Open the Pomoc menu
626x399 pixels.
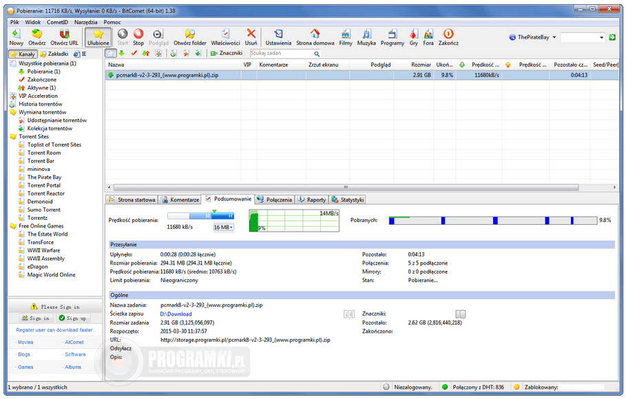tap(112, 22)
